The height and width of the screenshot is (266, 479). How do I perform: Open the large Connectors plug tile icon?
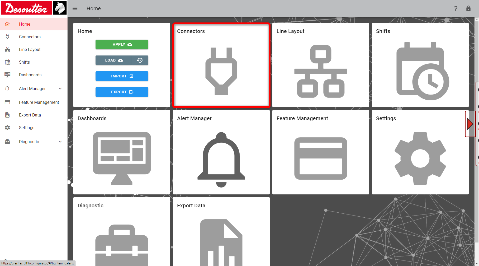coord(221,71)
